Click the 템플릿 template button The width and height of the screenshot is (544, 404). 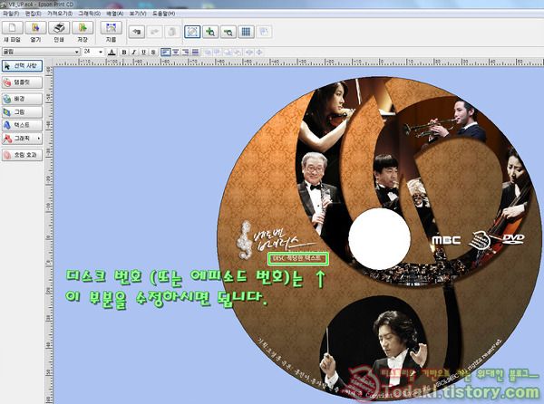[x=22, y=82]
